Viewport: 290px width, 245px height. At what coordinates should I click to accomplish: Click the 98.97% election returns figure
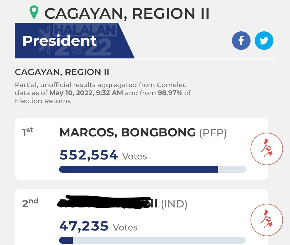point(170,93)
